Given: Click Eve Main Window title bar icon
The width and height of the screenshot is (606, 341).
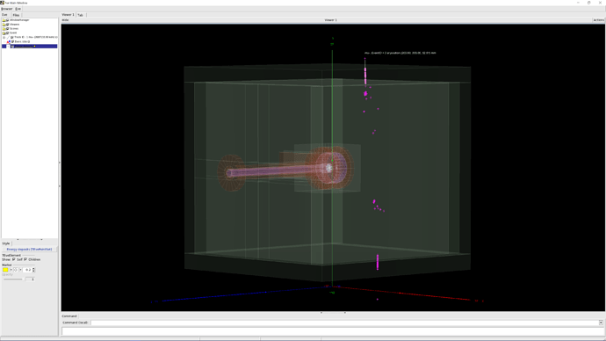Looking at the screenshot, I should point(3,3).
